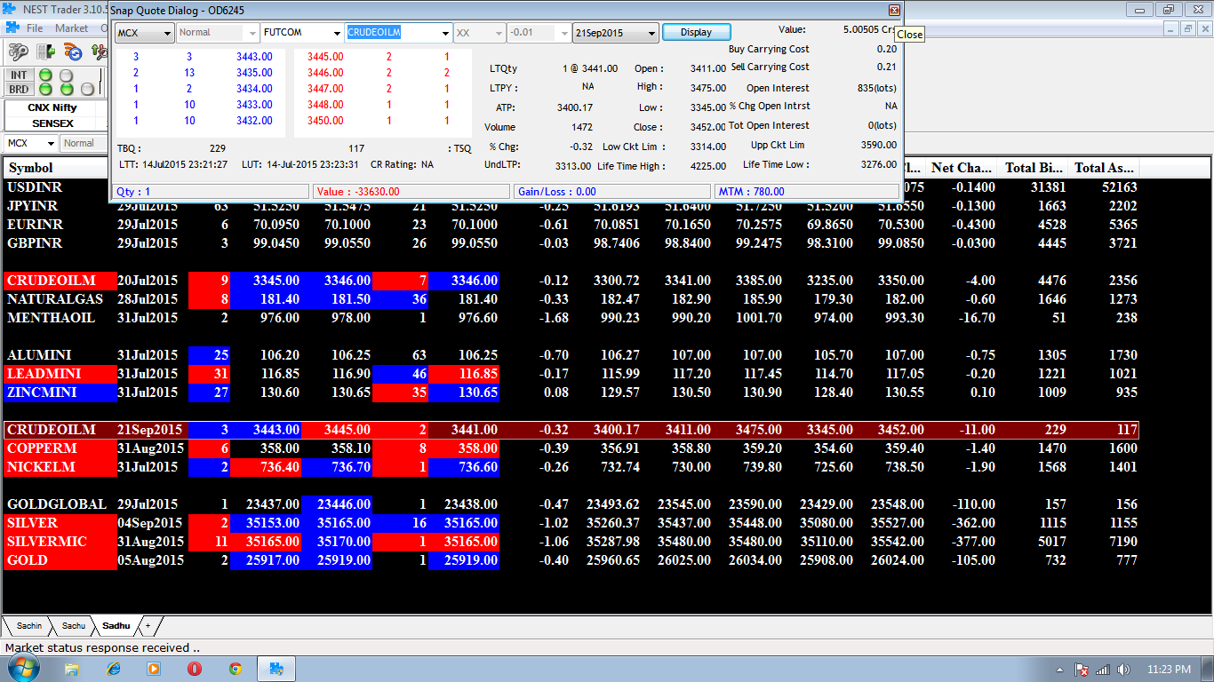Open MCX exchange dropdown in main window

point(30,143)
